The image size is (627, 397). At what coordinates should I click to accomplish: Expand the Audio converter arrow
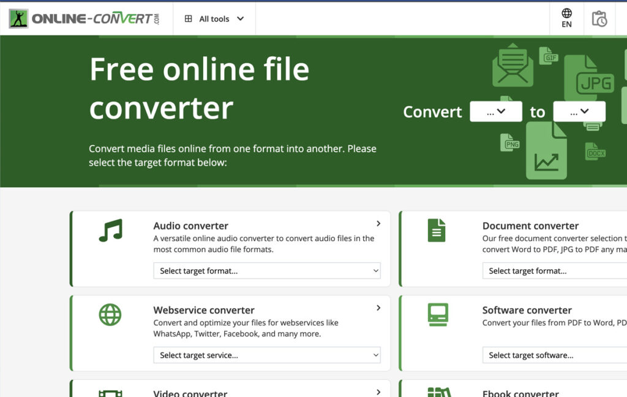click(378, 223)
